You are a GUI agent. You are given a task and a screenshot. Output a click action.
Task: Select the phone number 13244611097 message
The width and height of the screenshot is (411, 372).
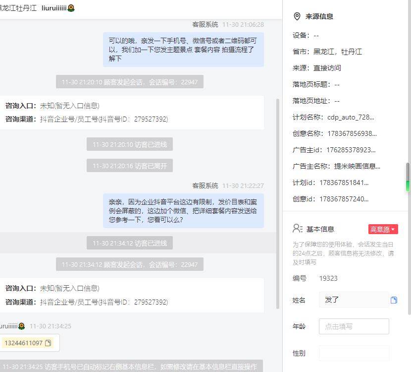pos(23,343)
